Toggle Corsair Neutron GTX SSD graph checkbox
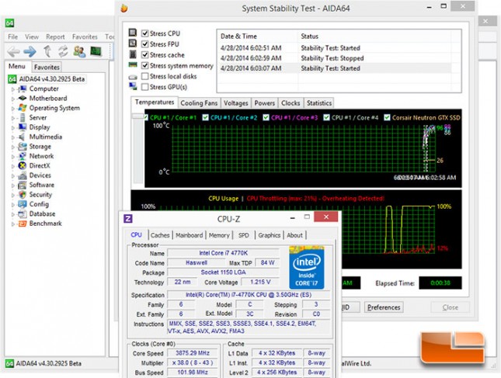The image size is (501, 378). (387, 117)
